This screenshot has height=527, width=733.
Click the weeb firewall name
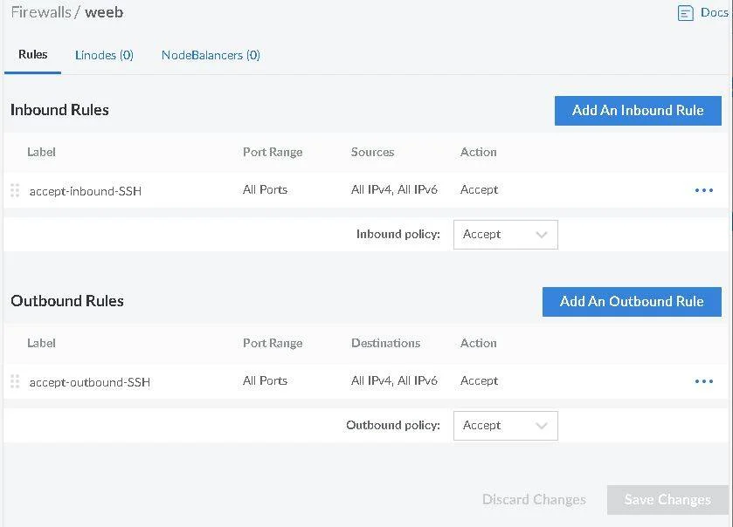[104, 12]
